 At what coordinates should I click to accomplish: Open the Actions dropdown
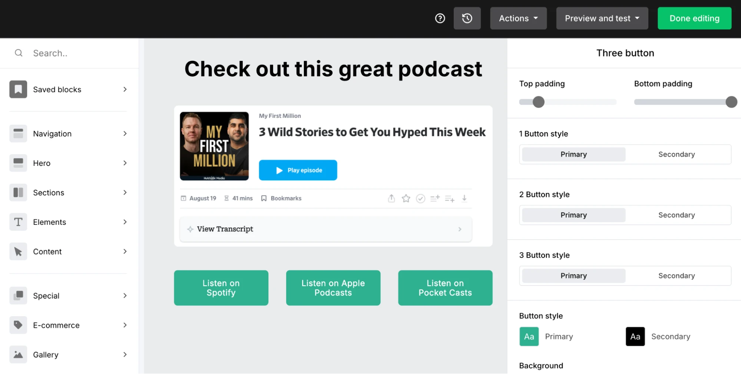pos(518,18)
